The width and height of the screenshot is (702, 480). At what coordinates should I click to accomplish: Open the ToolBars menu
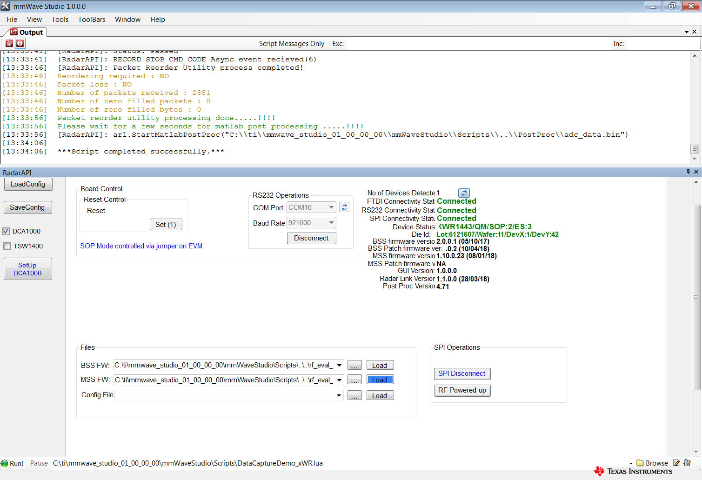[x=92, y=20]
